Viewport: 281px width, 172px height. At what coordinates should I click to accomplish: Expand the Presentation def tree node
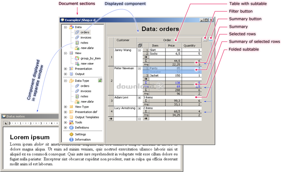click(65, 112)
